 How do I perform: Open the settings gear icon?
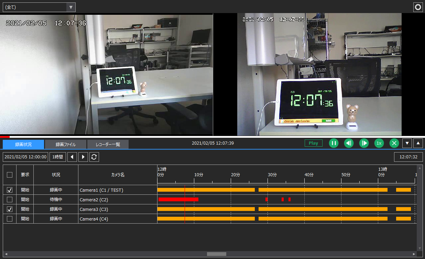click(x=418, y=7)
